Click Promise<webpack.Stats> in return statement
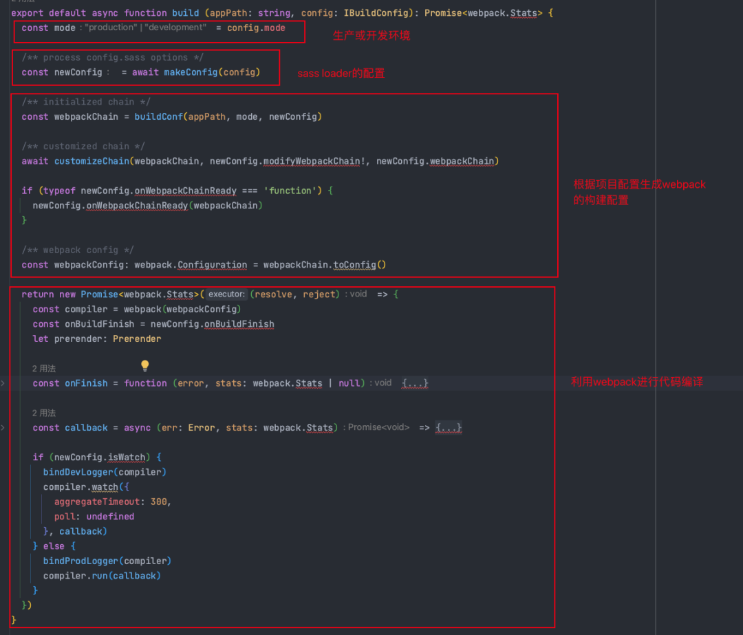This screenshot has height=635, width=743. pos(140,294)
